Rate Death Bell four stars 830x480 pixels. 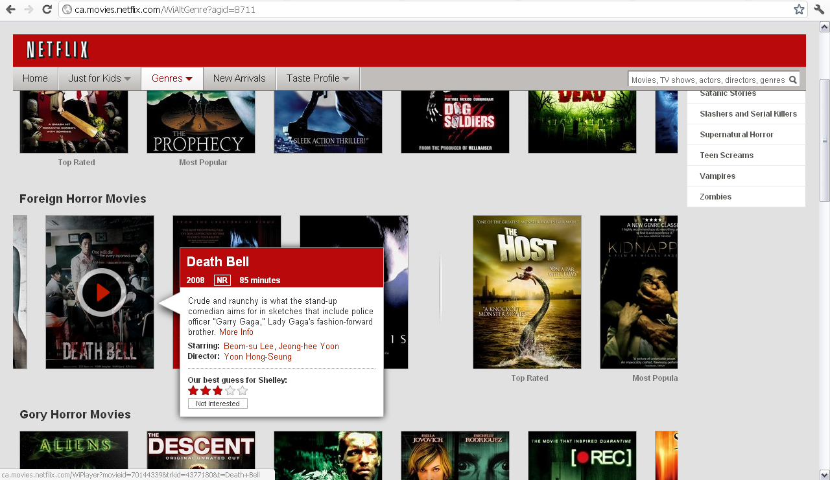pyautogui.click(x=230, y=391)
